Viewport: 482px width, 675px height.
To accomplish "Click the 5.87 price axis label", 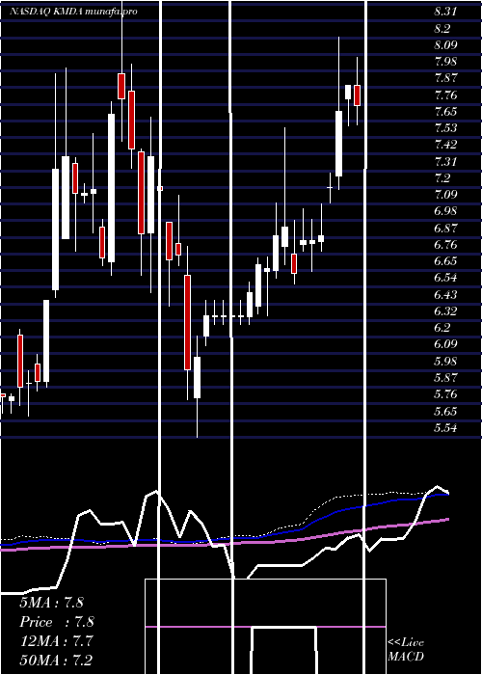I will point(445,378).
